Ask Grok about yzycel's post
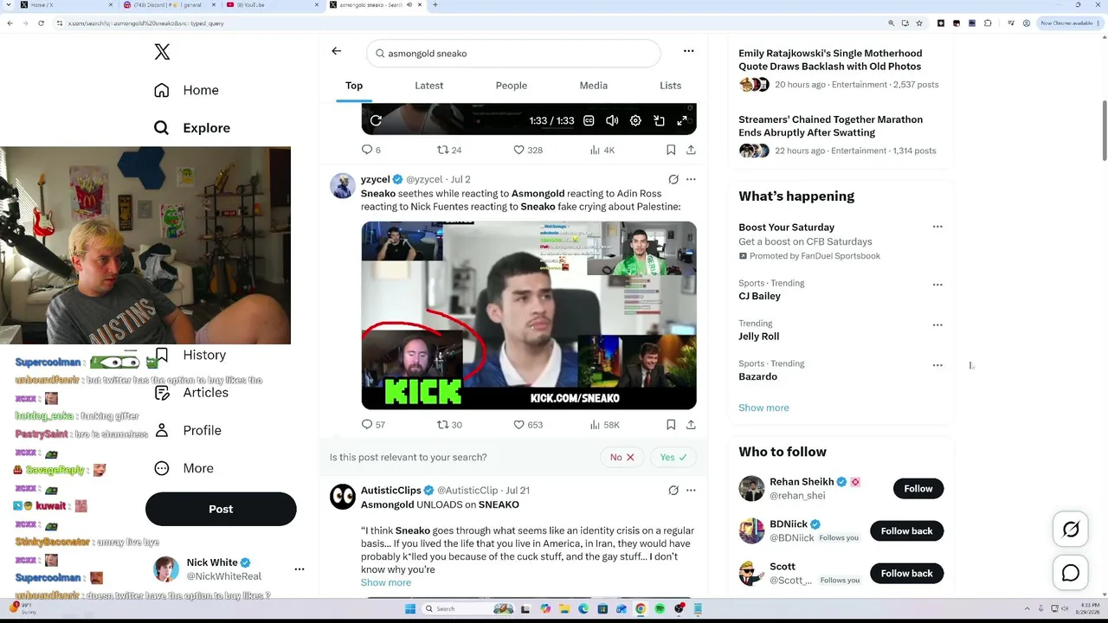This screenshot has width=1108, height=623. click(673, 179)
